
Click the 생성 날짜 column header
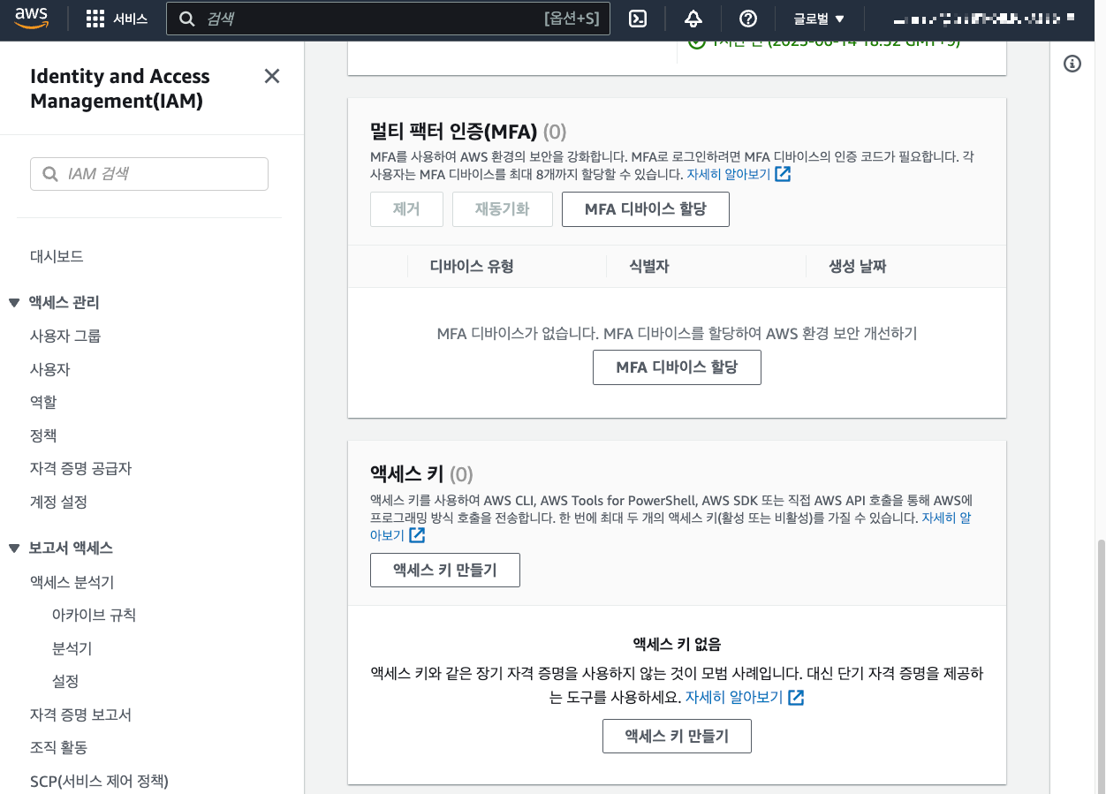pos(857,266)
